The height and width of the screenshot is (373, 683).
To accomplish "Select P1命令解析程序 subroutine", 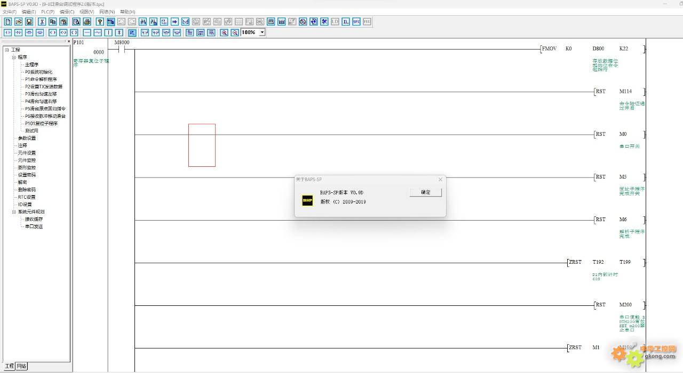I will [41, 79].
